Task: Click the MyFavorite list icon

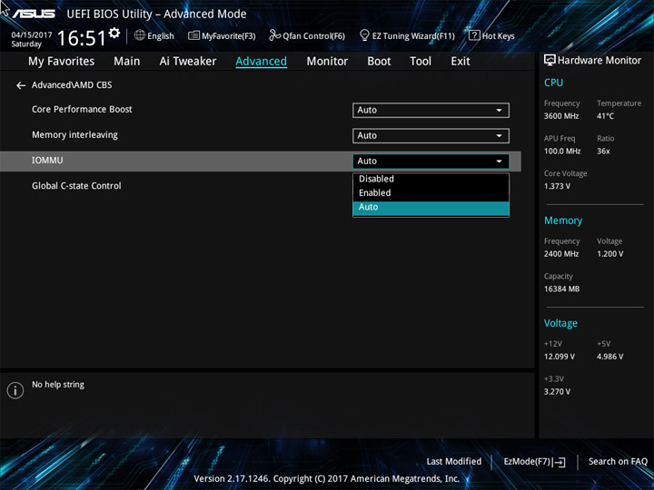Action: point(194,35)
